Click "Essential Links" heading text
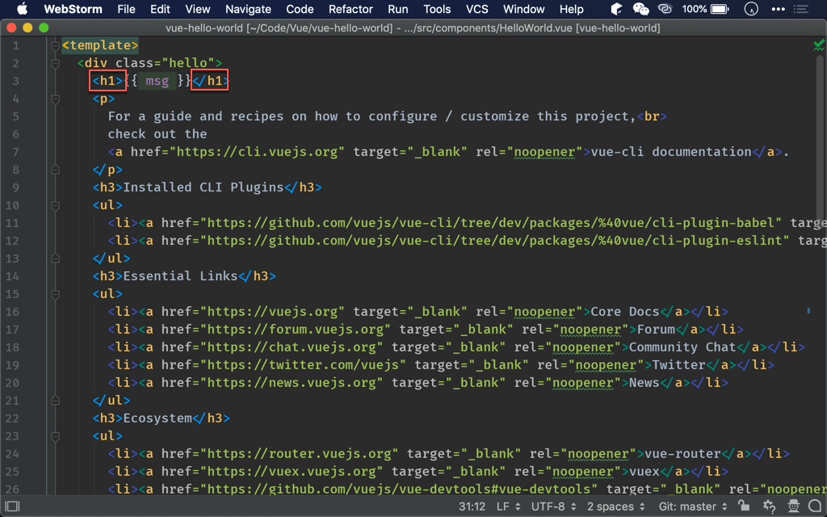Image resolution: width=827 pixels, height=517 pixels. (x=180, y=276)
